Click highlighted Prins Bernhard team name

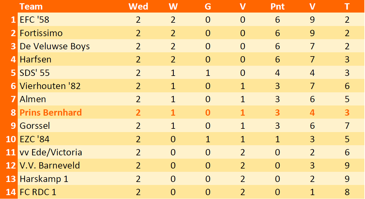click(51, 112)
